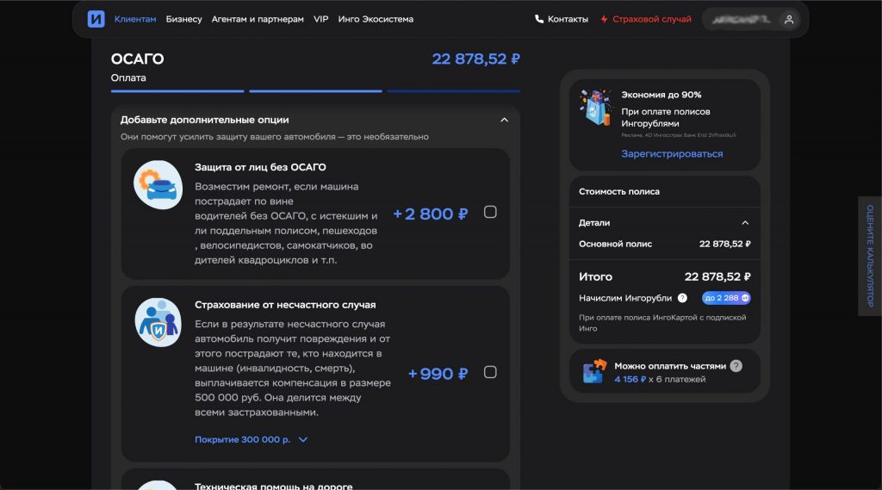Tick Страхование от несчастного случая checkbox

tap(490, 372)
